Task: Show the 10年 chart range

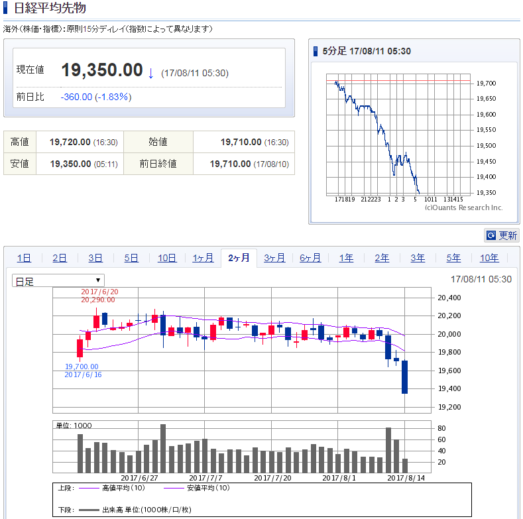Action: click(489, 258)
